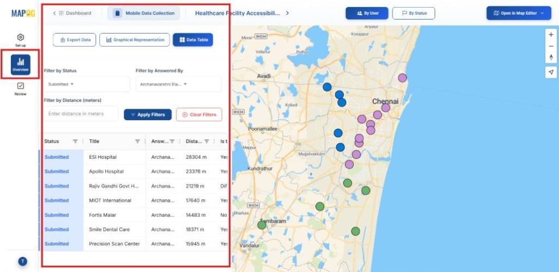559x272 pixels.
Task: Click Export Data button
Action: coord(74,40)
